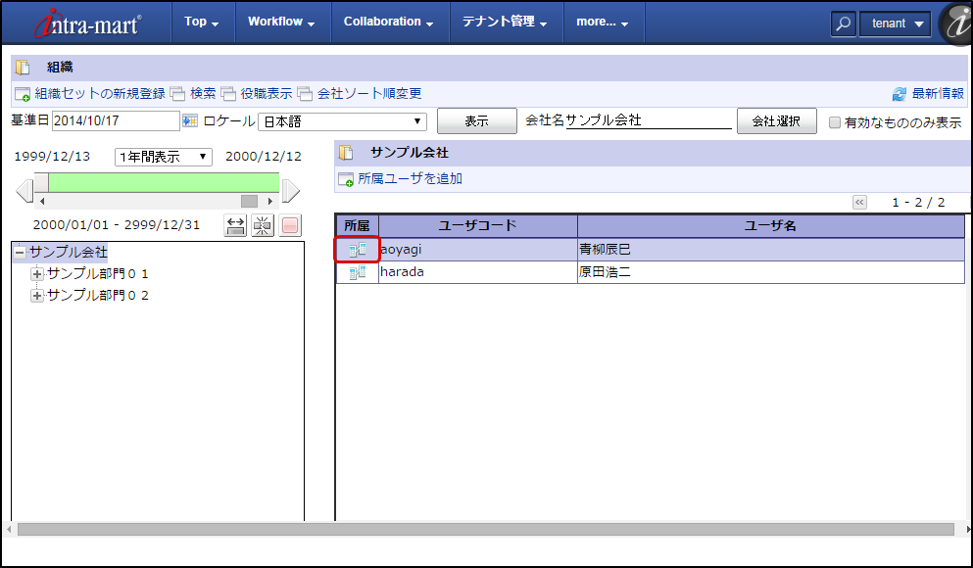Open the ロケール 日本語 dropdown
The height and width of the screenshot is (568, 973).
[x=342, y=121]
